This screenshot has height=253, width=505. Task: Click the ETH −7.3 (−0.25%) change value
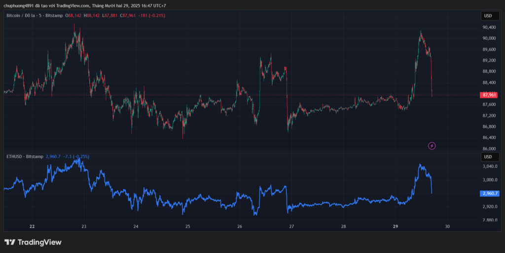point(76,157)
